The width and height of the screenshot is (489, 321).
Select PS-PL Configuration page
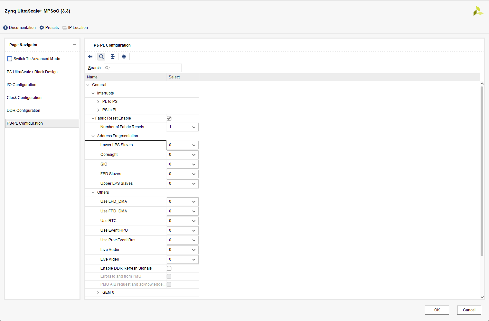[42, 123]
